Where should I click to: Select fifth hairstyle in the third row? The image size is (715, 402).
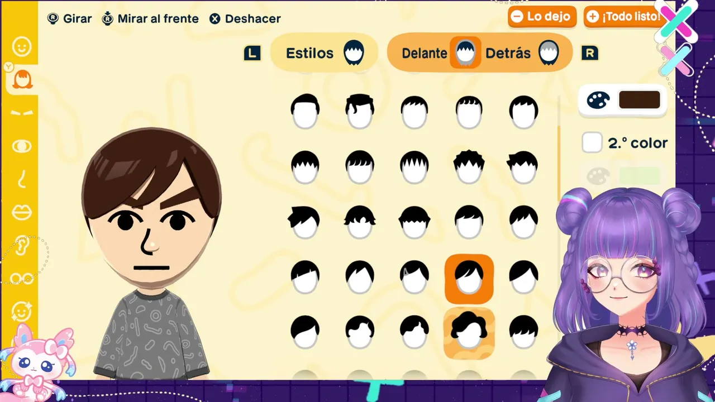[x=524, y=222]
